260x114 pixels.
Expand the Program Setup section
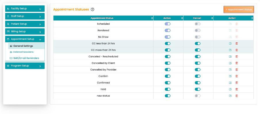click(25, 66)
